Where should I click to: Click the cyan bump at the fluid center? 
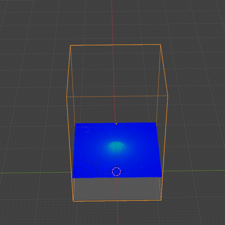[116, 146]
